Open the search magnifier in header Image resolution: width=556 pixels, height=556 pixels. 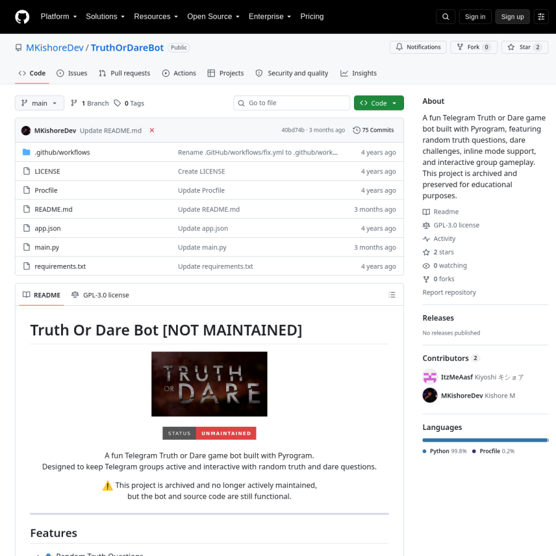445,17
